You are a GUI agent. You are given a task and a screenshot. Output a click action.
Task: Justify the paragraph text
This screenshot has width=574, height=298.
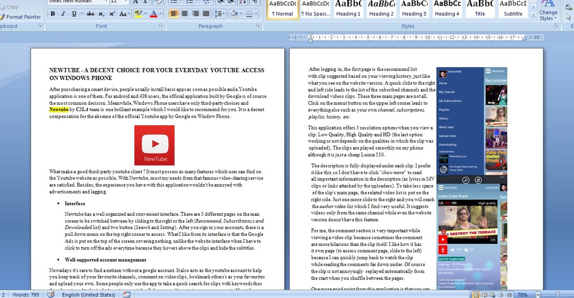pyautogui.click(x=206, y=14)
